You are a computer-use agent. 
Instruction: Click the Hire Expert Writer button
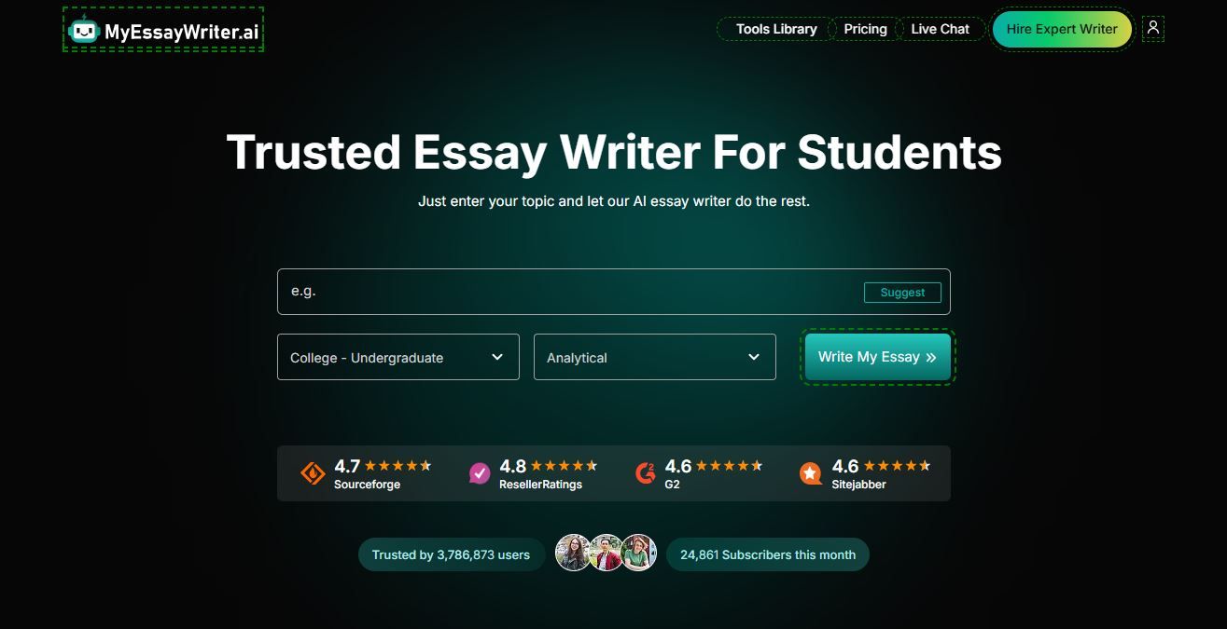tap(1061, 29)
